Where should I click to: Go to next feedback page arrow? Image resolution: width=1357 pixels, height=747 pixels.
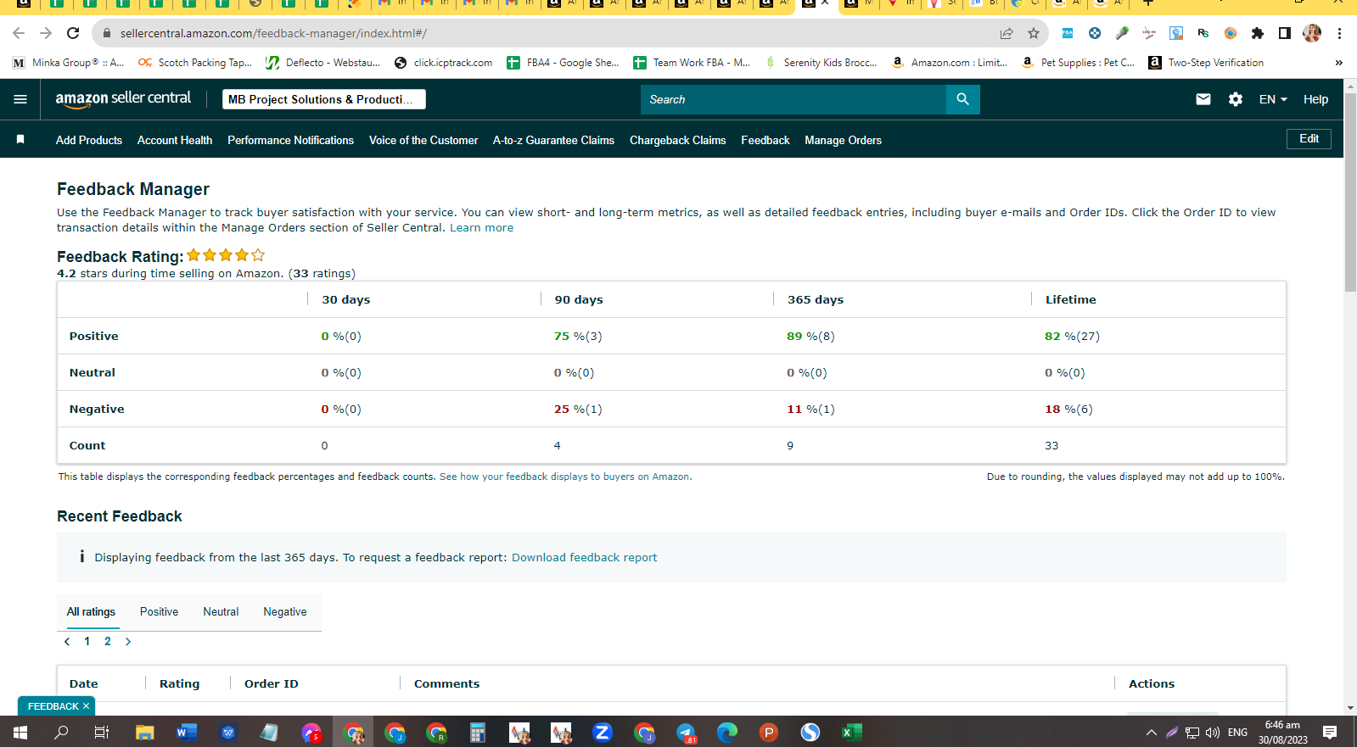point(128,642)
